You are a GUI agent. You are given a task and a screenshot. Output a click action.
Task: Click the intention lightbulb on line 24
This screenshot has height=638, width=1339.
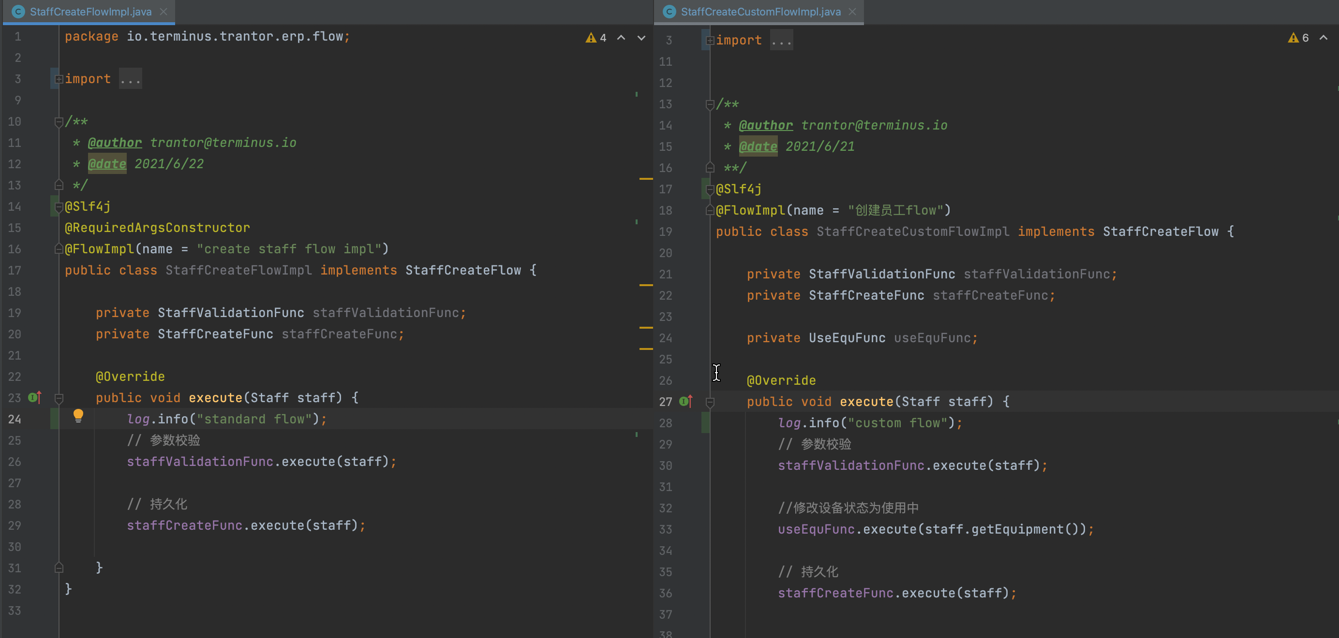coord(78,416)
